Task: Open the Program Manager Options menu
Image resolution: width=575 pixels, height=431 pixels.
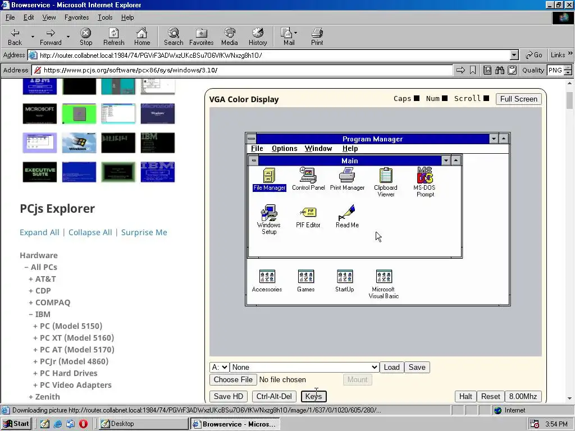Action: click(285, 148)
